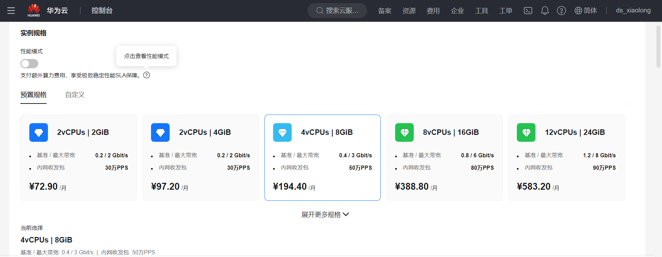Viewport: 662px width, 257px height.
Task: Enable the 性能模式 toggle switch
Action: 29,63
